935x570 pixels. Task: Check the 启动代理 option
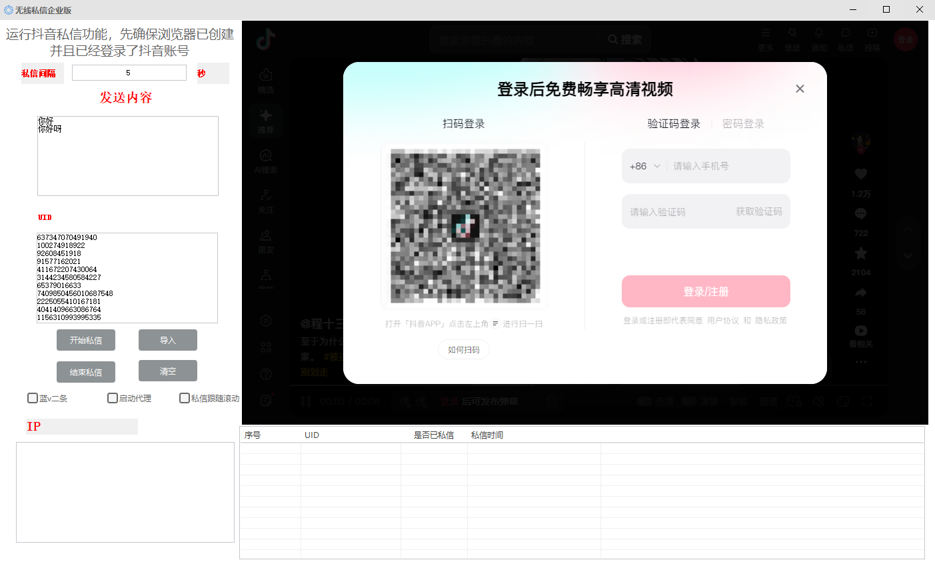tap(111, 398)
